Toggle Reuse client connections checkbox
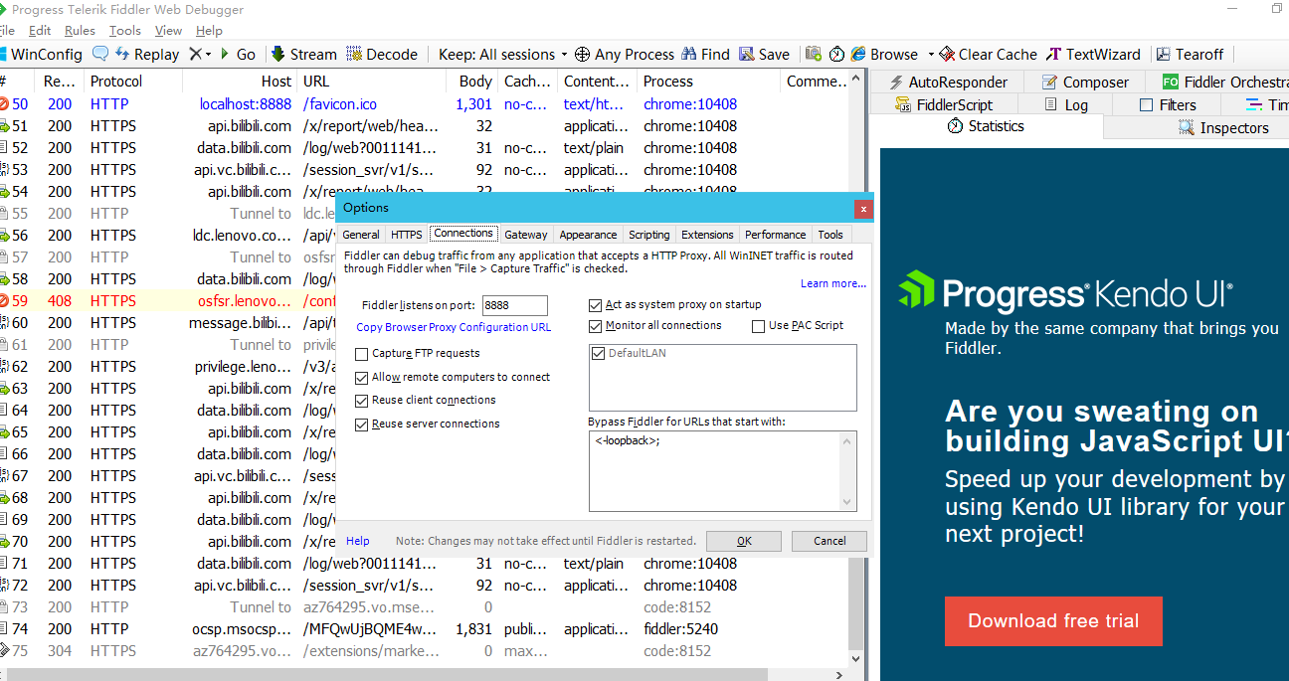 [361, 400]
